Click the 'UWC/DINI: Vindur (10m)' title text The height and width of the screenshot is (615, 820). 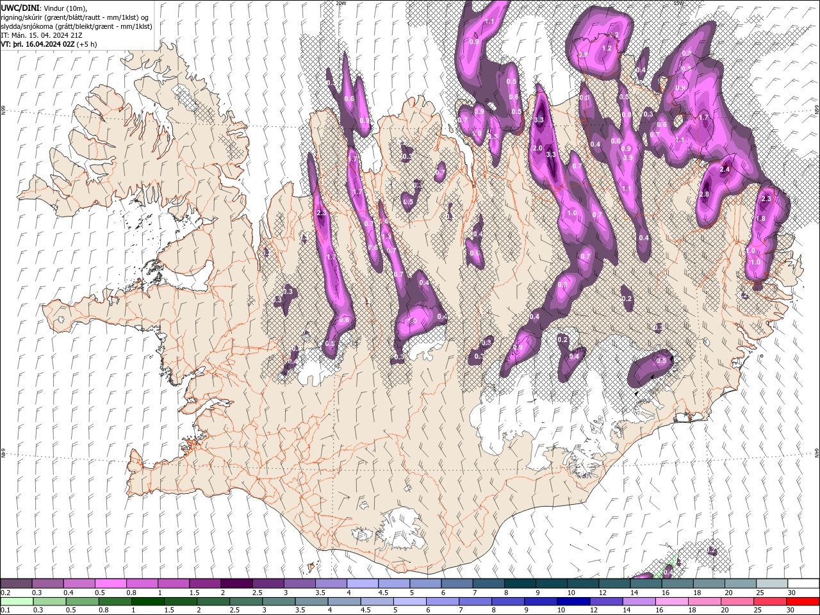tap(44, 7)
